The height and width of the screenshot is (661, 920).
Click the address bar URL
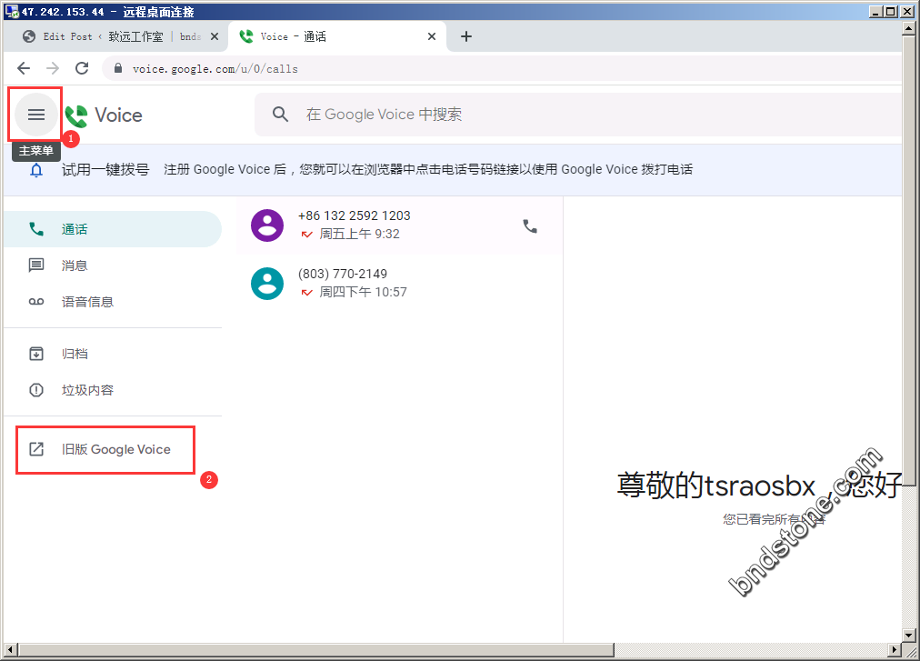pos(215,69)
